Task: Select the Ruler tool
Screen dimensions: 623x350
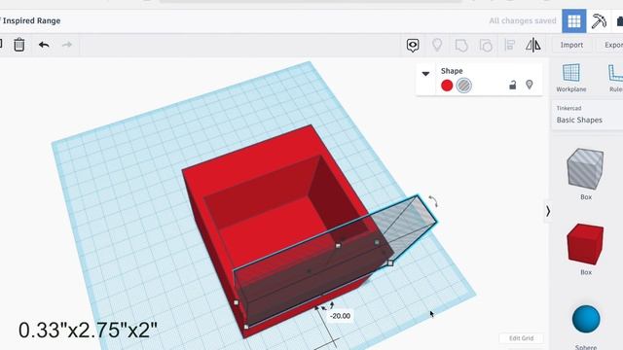Action: pos(615,78)
